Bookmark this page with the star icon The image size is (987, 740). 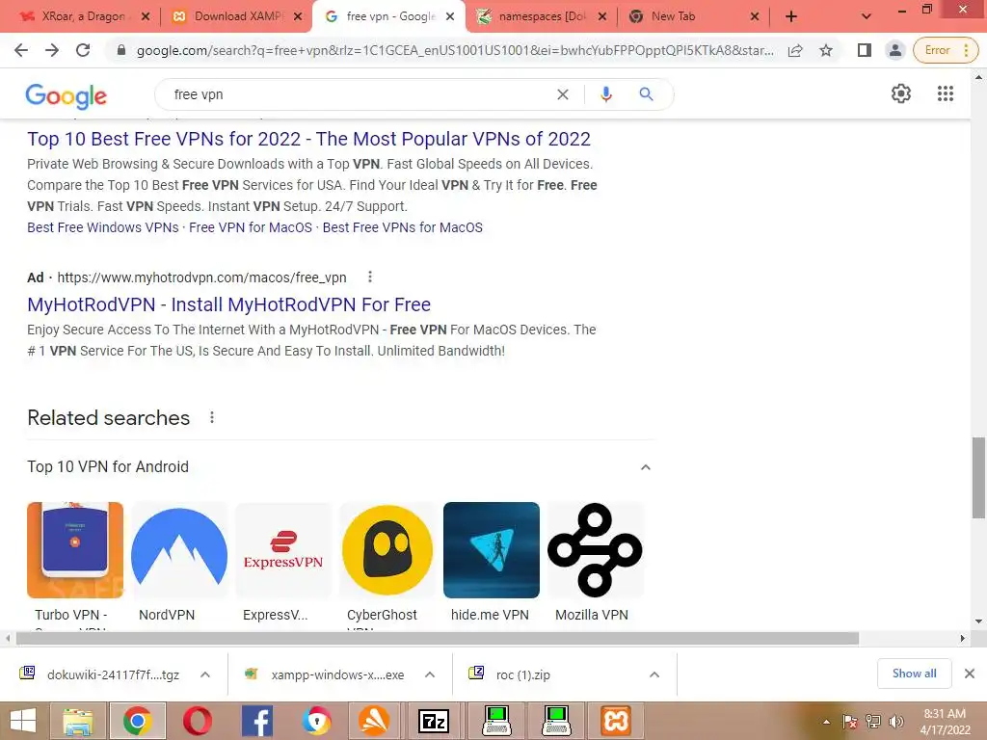[826, 50]
